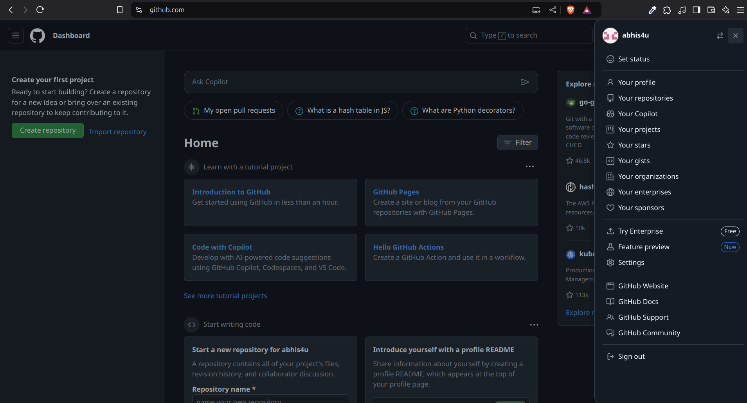Image resolution: width=747 pixels, height=403 pixels.
Task: Open the Brave Wallet icon
Action: coord(711,10)
